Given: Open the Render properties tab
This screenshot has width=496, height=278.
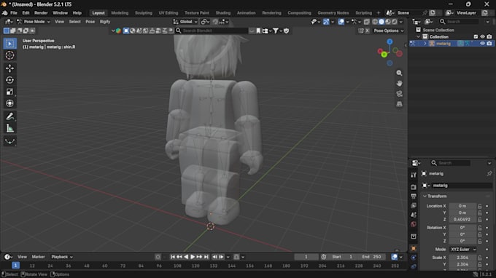Looking at the screenshot, I should coord(414,187).
